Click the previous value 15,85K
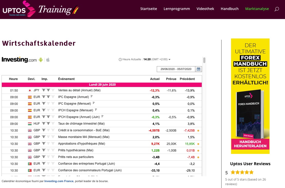Viewport: 285px width, 188px height. (190, 144)
